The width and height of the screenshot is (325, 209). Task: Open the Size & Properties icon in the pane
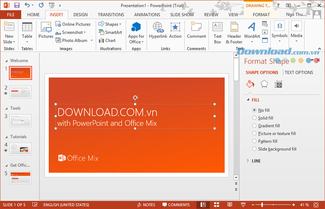click(x=278, y=84)
